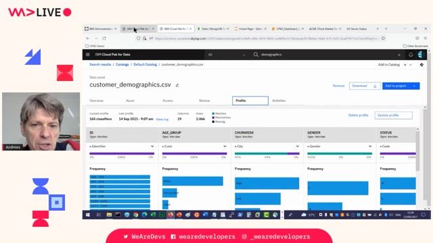
Task: Go to Catalogs breadcrumb link
Action: tap(122, 65)
